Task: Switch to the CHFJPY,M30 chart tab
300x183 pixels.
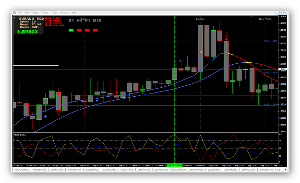Action: (x=144, y=170)
